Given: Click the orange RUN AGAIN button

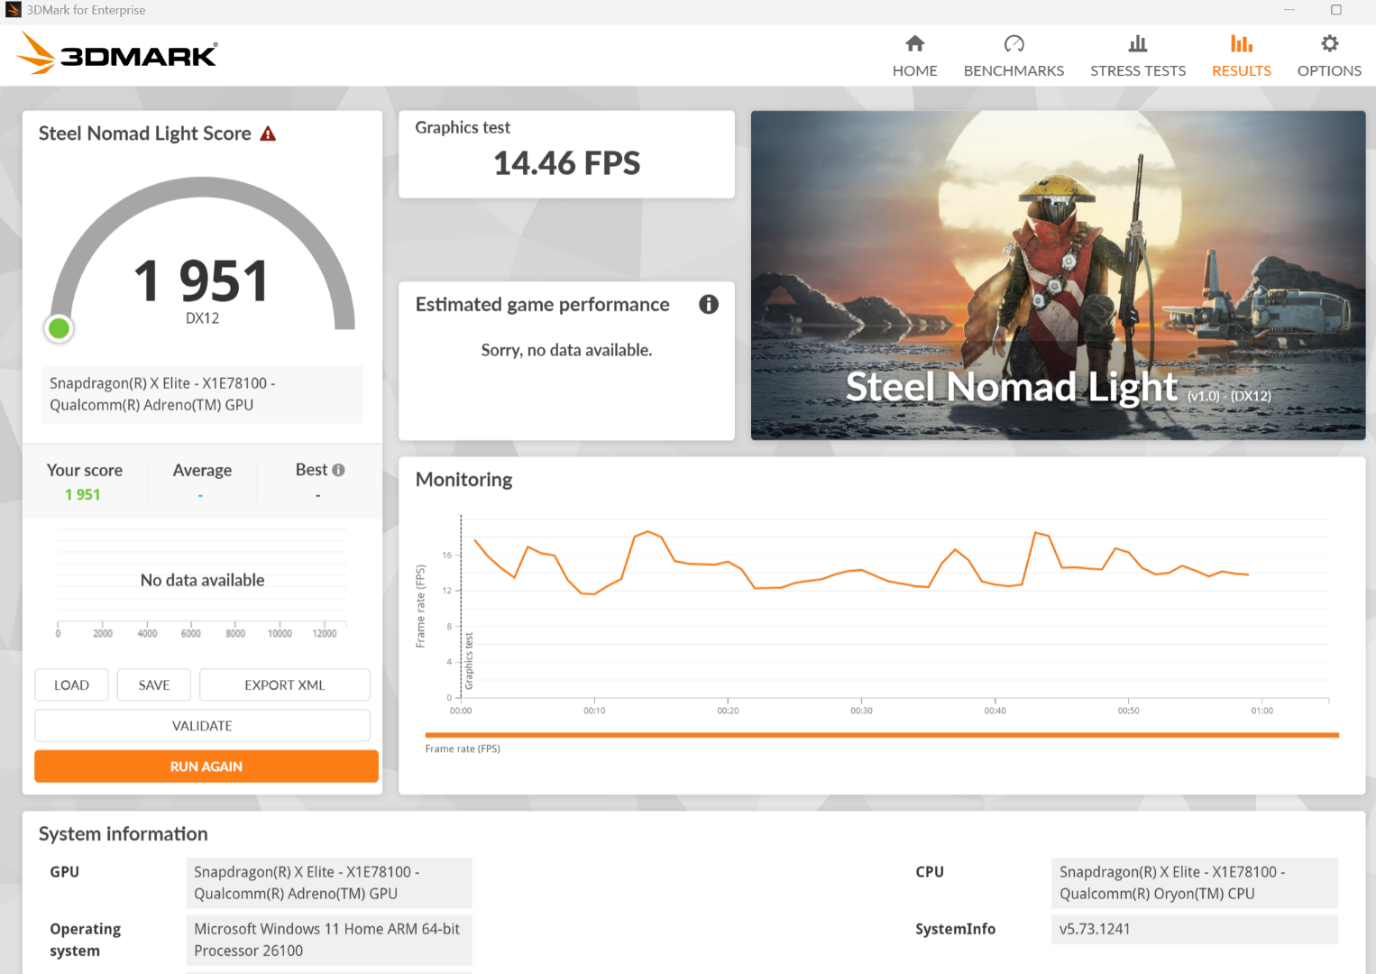Looking at the screenshot, I should click(206, 767).
